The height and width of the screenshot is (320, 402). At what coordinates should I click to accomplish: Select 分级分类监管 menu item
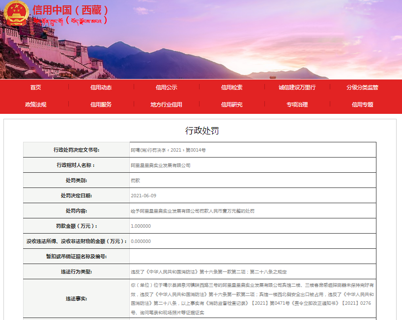tap(363, 87)
